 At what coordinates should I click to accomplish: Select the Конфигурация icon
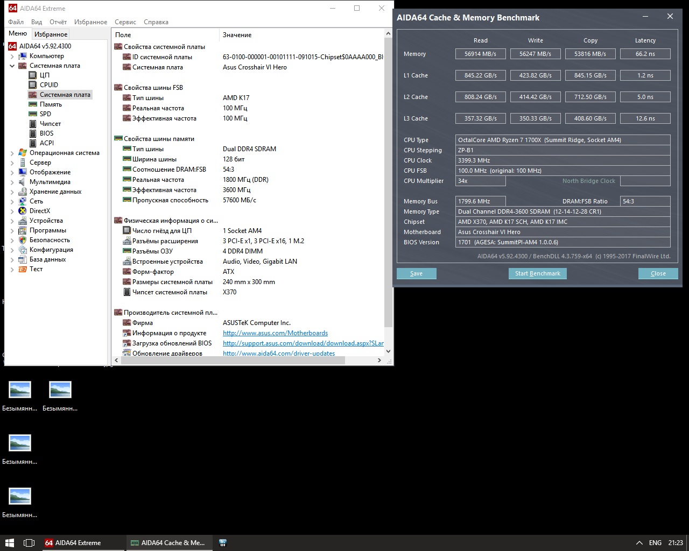[x=23, y=250]
